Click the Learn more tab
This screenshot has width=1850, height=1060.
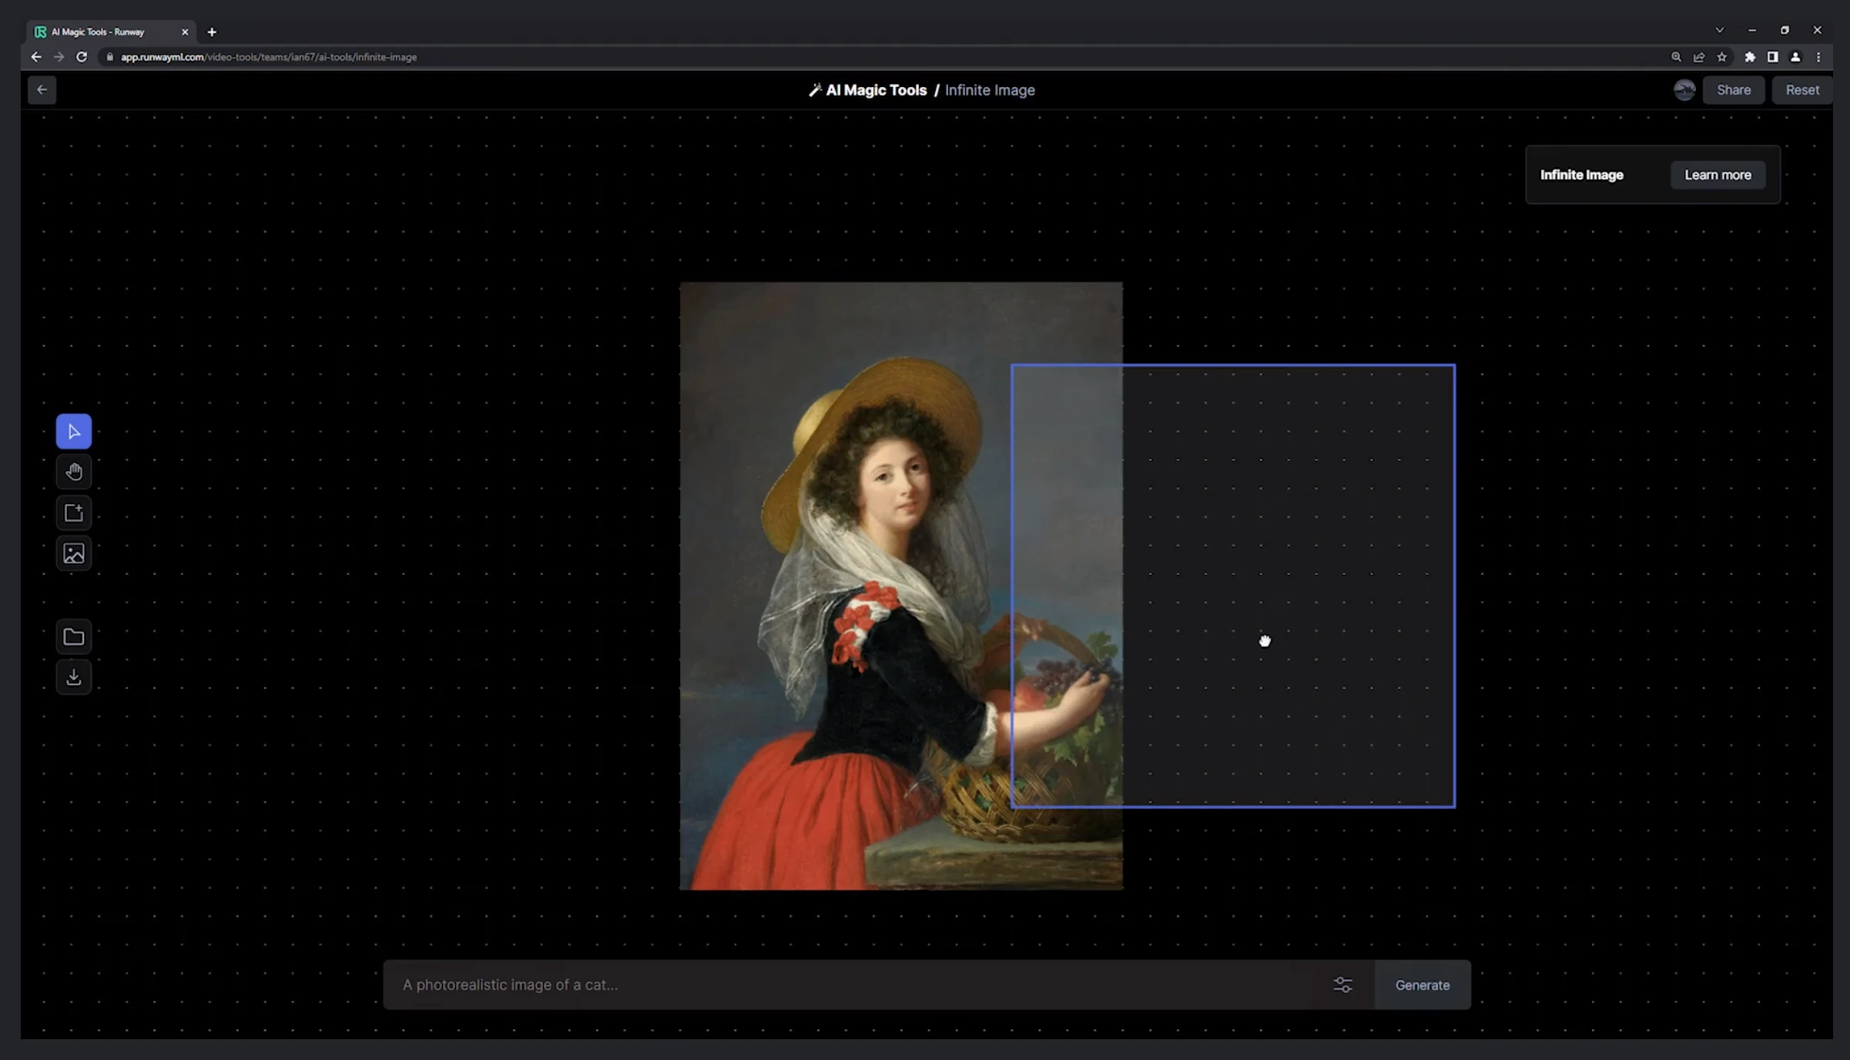[1718, 174]
